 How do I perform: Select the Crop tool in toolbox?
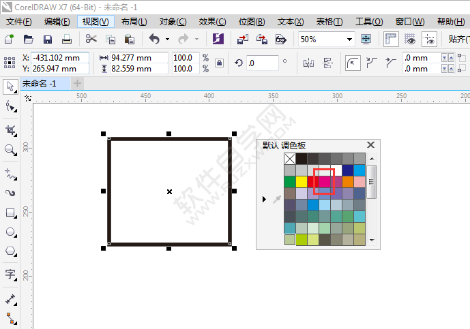[10, 129]
